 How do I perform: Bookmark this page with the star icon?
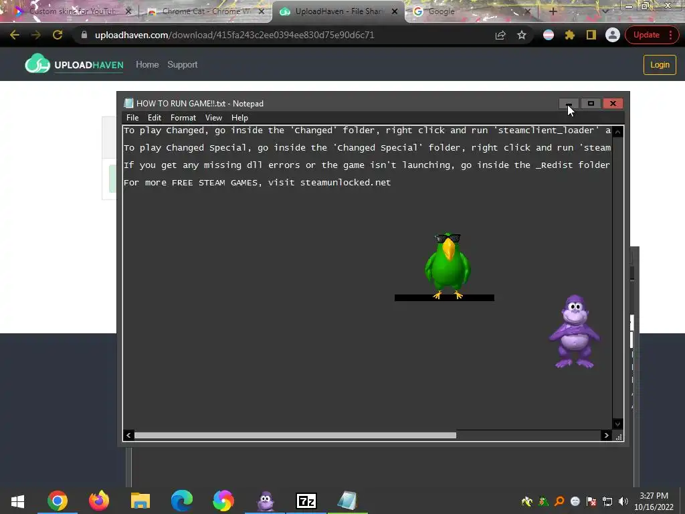point(522,35)
